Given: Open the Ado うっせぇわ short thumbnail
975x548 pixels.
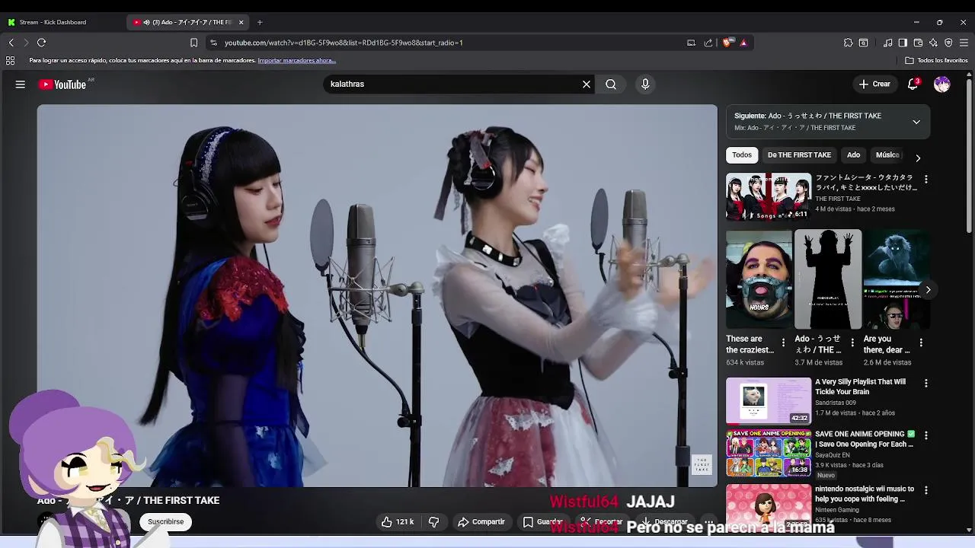Looking at the screenshot, I should (828, 279).
